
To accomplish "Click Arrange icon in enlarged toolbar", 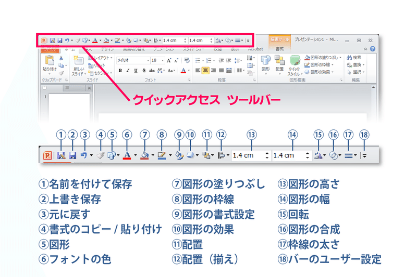I will coord(206,155).
